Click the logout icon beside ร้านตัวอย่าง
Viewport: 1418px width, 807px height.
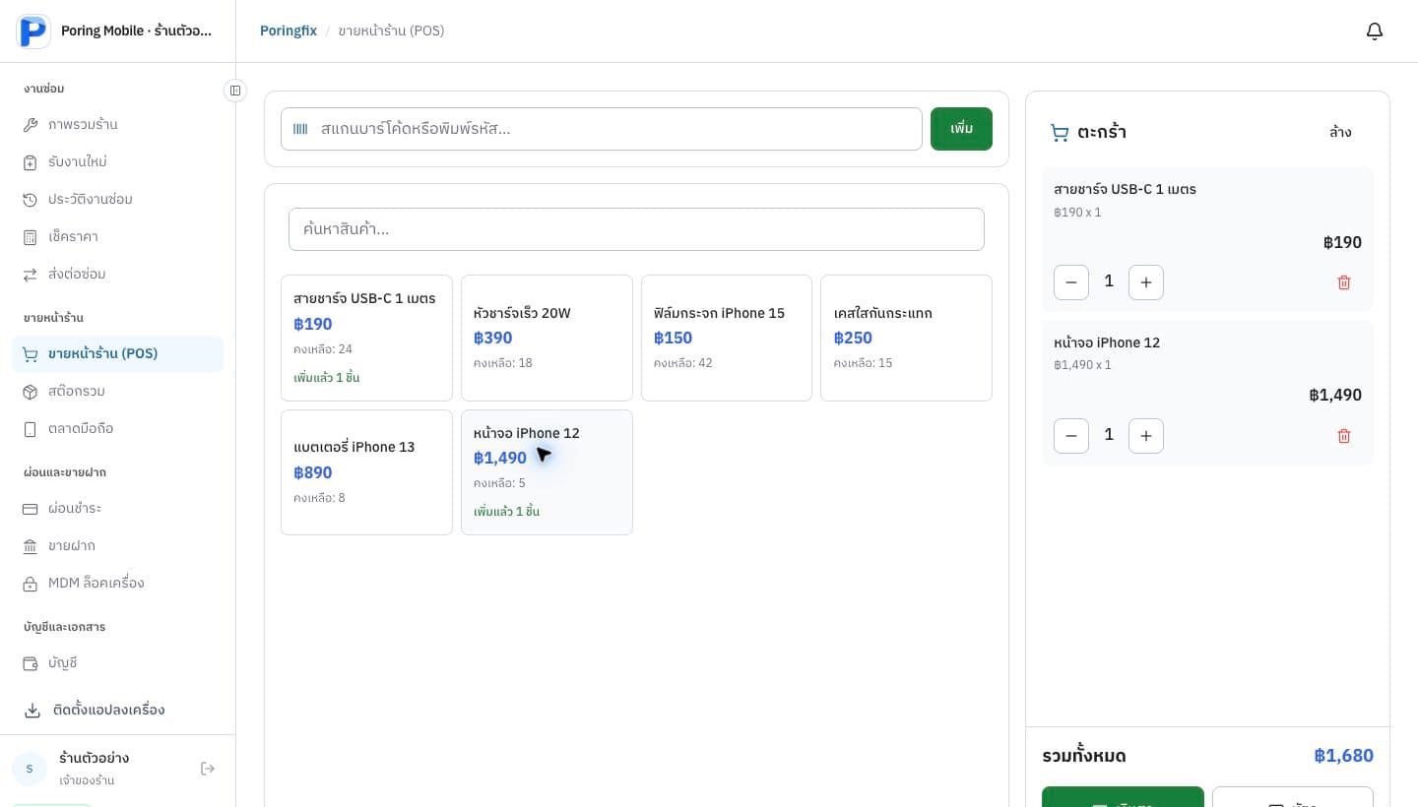[x=208, y=769]
